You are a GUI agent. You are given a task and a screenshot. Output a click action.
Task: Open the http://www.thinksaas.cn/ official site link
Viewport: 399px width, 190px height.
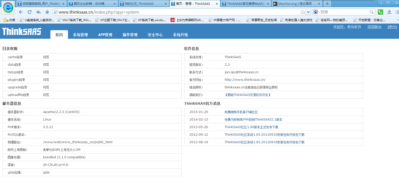[245, 80]
